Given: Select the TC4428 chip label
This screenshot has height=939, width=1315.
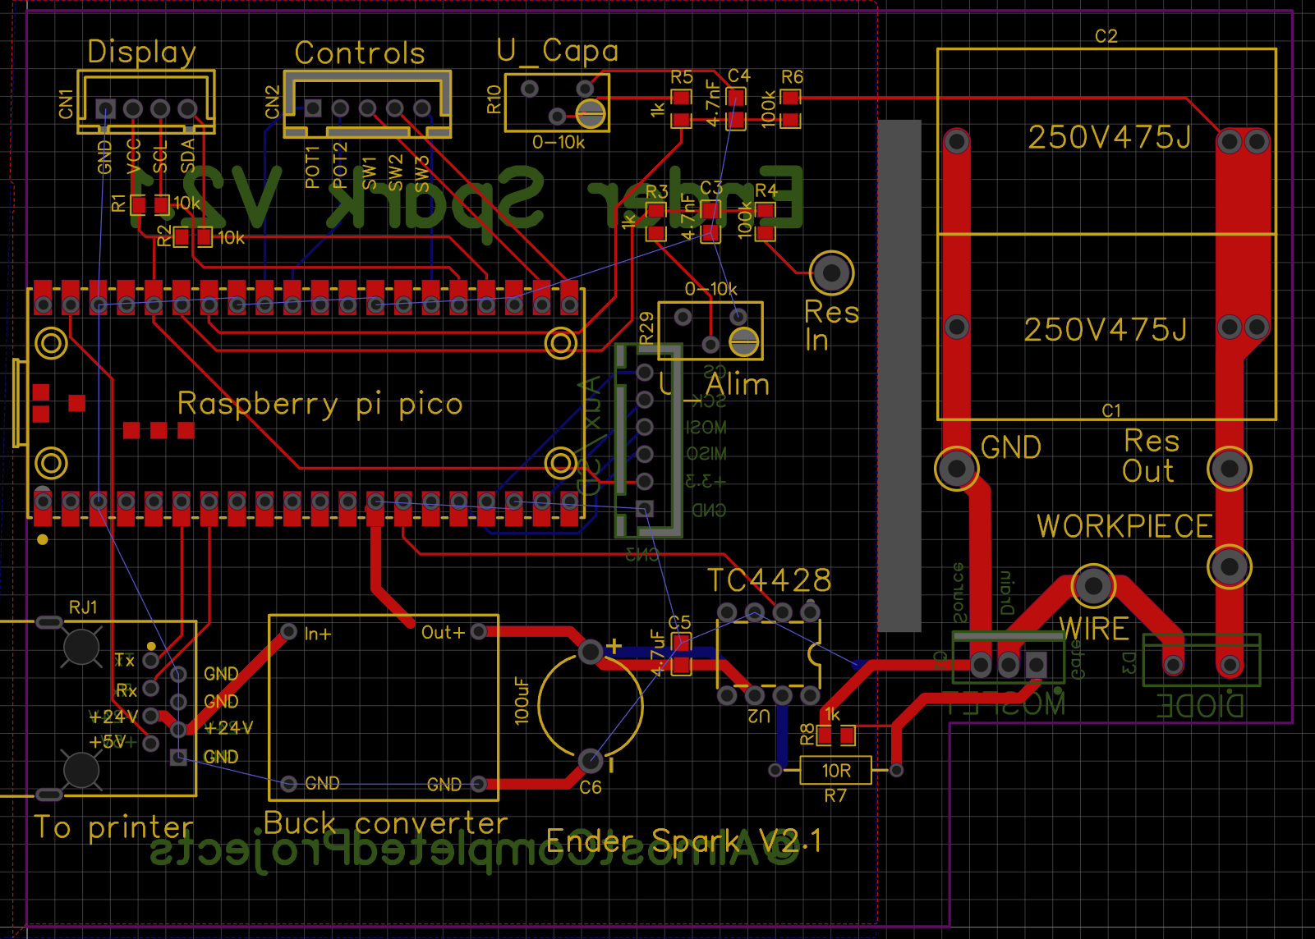Looking at the screenshot, I should pyautogui.click(x=770, y=580).
